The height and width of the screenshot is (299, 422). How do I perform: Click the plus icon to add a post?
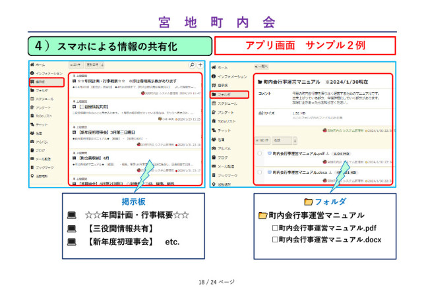(x=200, y=65)
